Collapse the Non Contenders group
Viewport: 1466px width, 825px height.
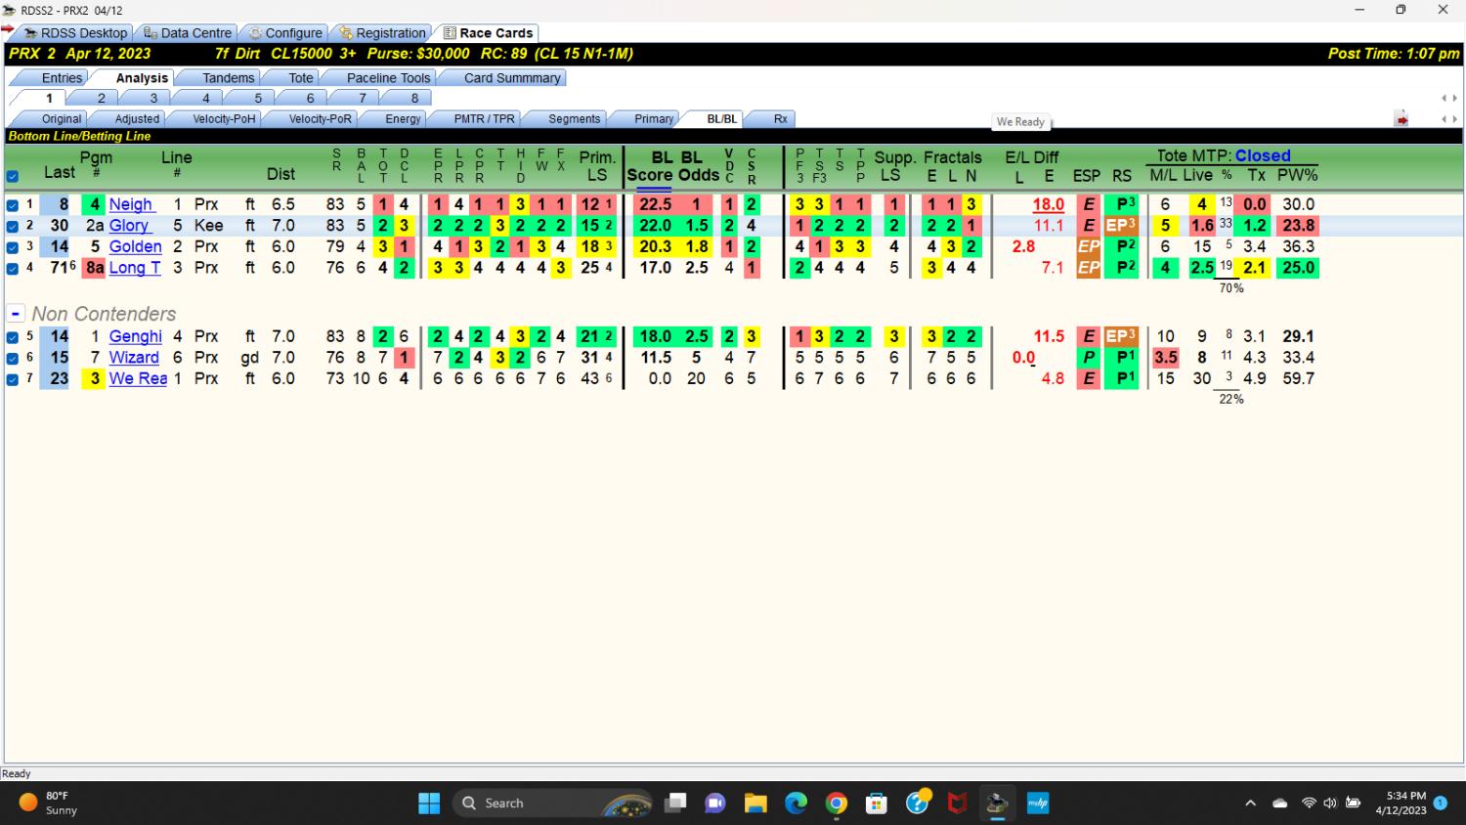pyautogui.click(x=16, y=314)
